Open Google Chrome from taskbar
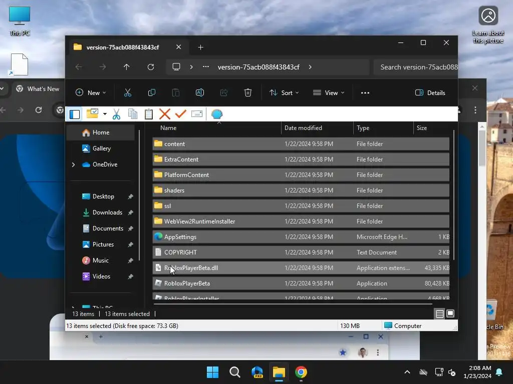This screenshot has height=384, width=513. 301,372
